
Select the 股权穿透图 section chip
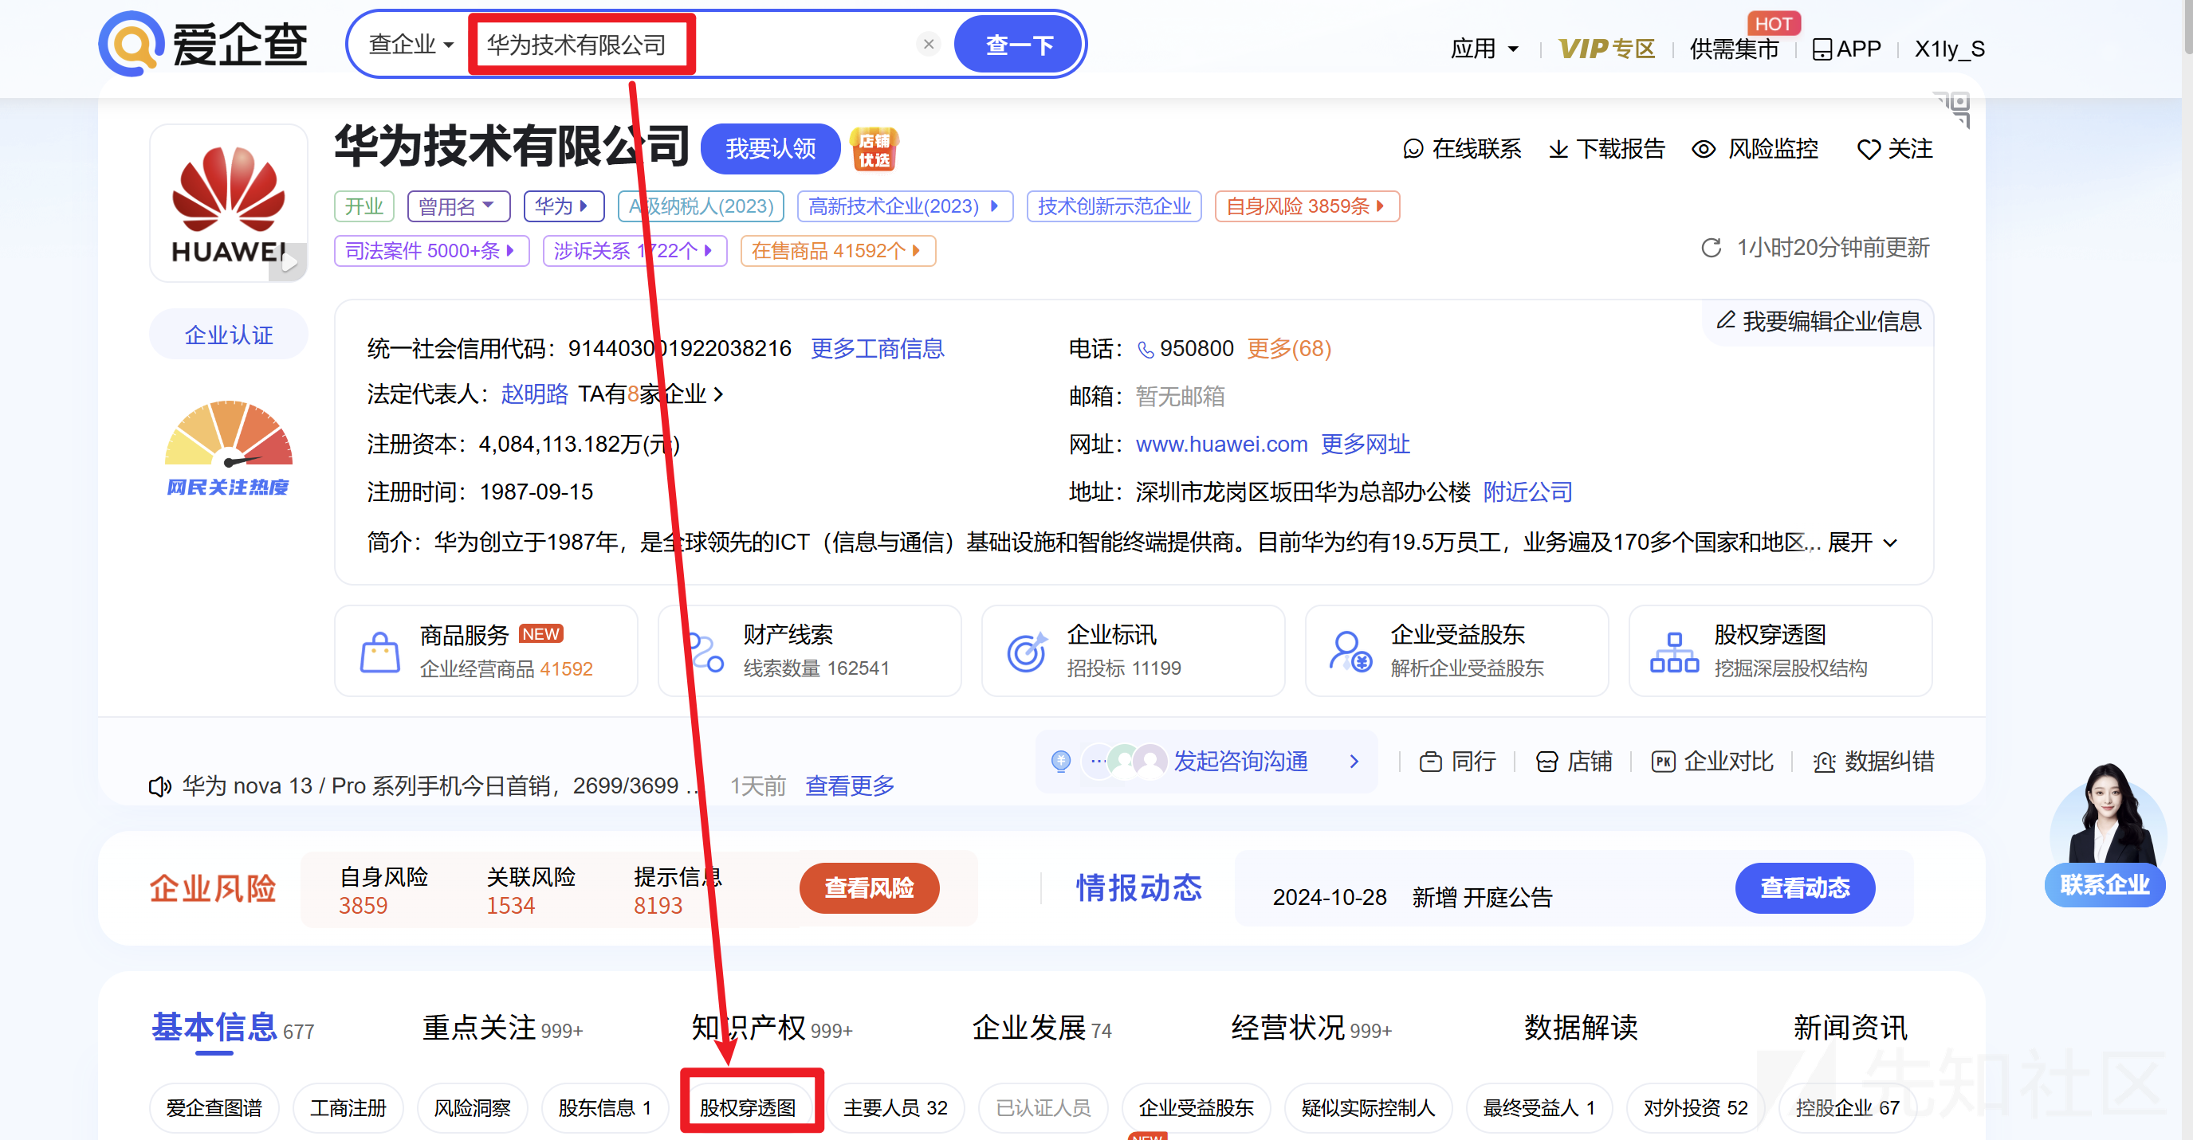(x=750, y=1107)
